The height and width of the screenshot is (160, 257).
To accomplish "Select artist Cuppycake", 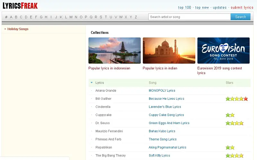I will [x=103, y=115].
